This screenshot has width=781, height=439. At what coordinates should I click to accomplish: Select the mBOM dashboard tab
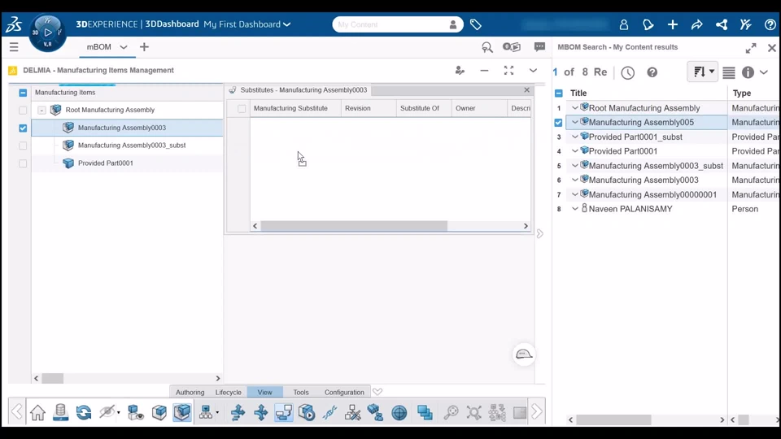(99, 47)
